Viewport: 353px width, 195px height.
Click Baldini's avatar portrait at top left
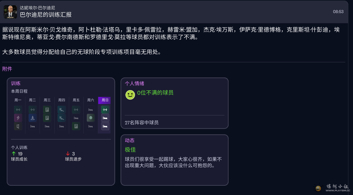[11, 11]
